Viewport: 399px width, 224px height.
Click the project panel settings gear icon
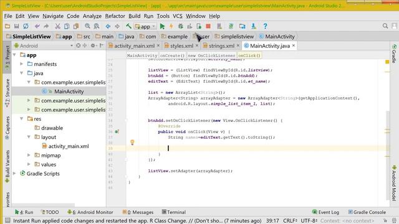(93, 45)
